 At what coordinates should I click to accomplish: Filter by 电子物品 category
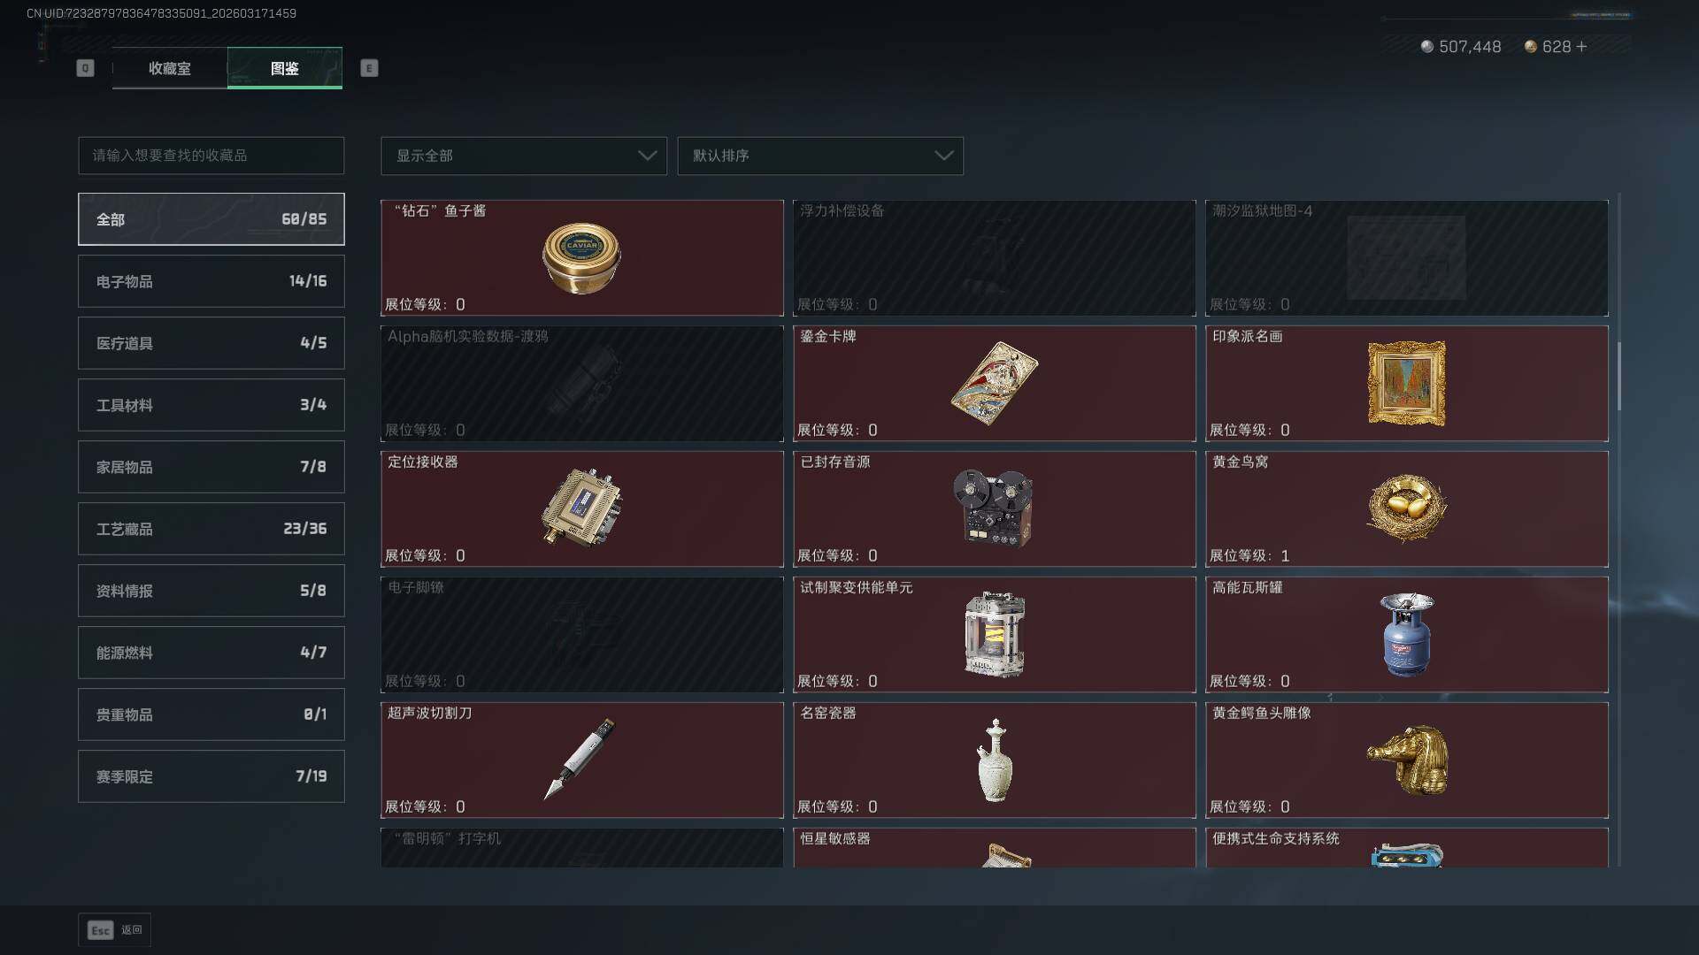pos(211,281)
